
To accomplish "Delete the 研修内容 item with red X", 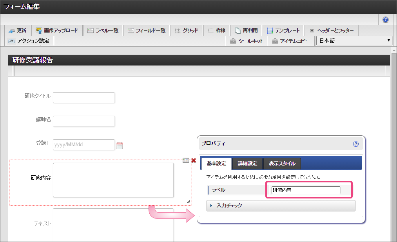I will [194, 160].
